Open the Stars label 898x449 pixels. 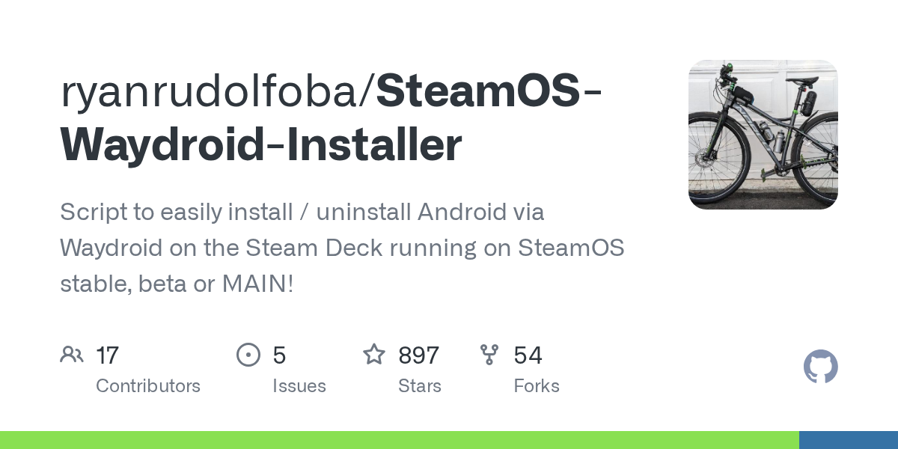(420, 386)
